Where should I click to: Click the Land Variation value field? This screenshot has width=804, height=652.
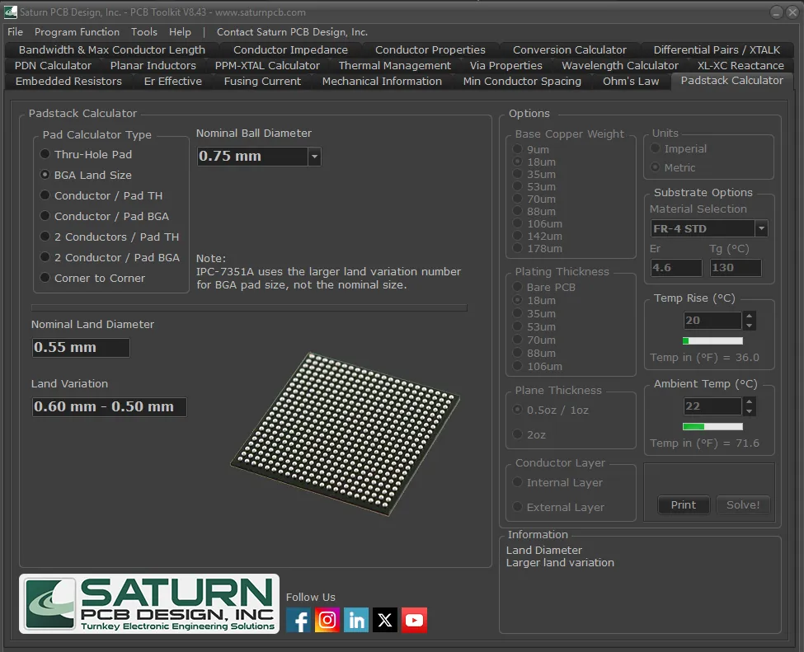[x=109, y=407]
